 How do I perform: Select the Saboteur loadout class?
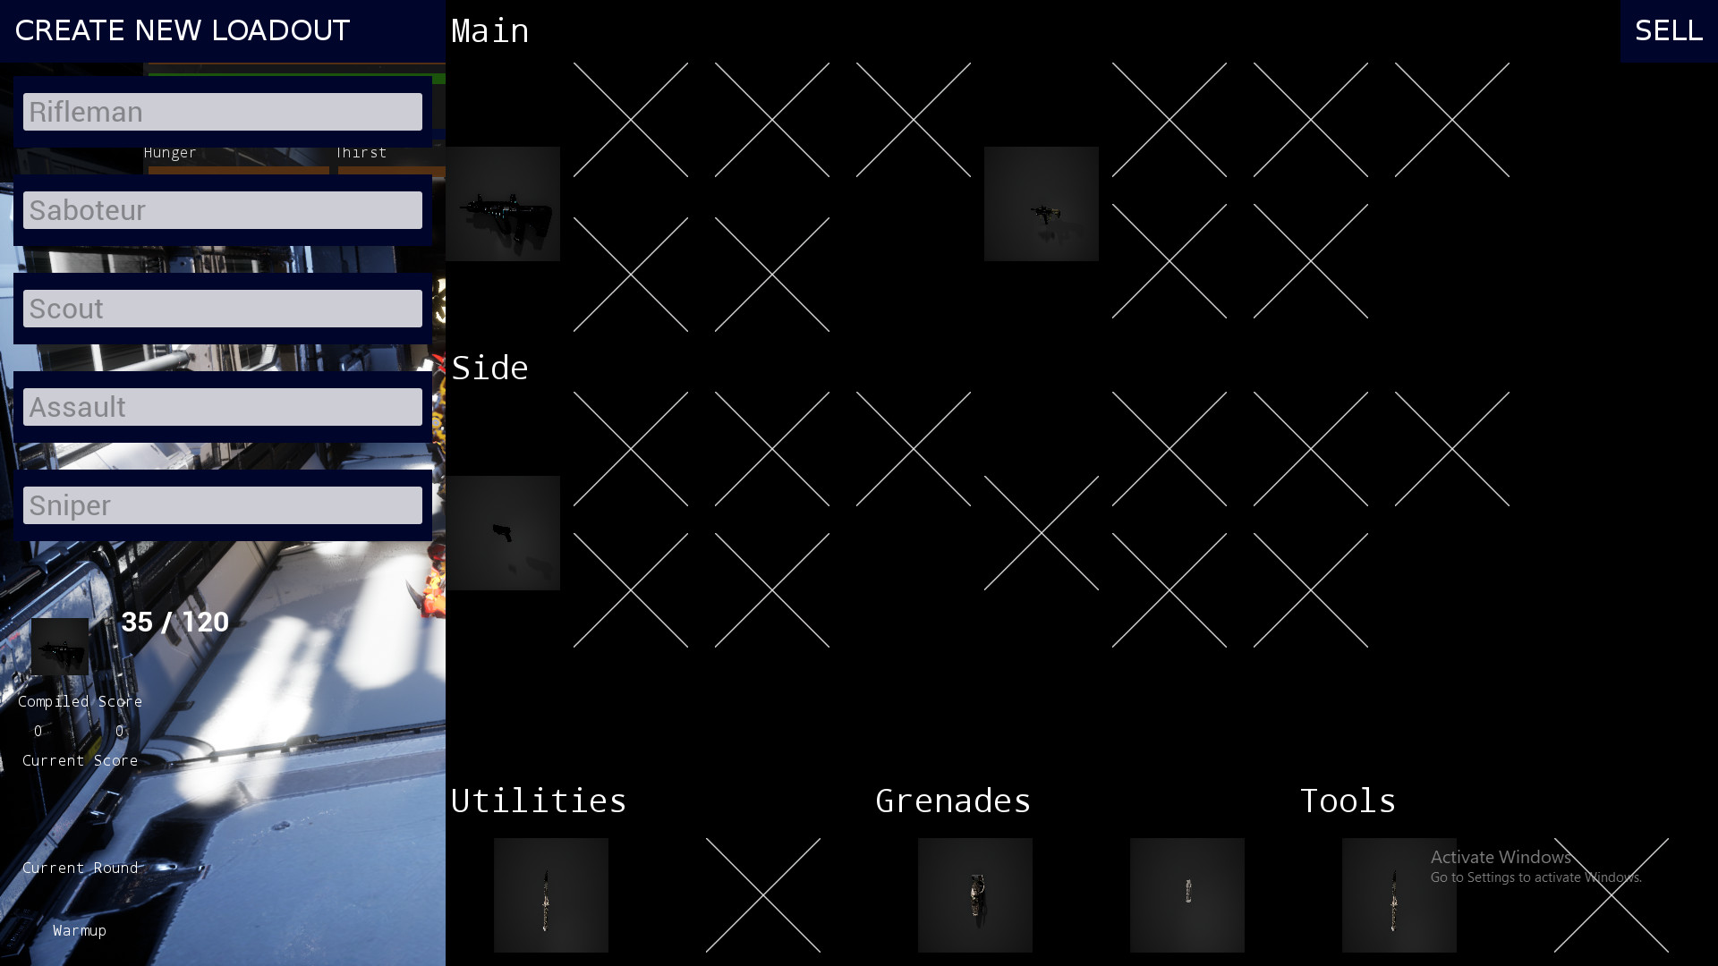click(x=222, y=210)
